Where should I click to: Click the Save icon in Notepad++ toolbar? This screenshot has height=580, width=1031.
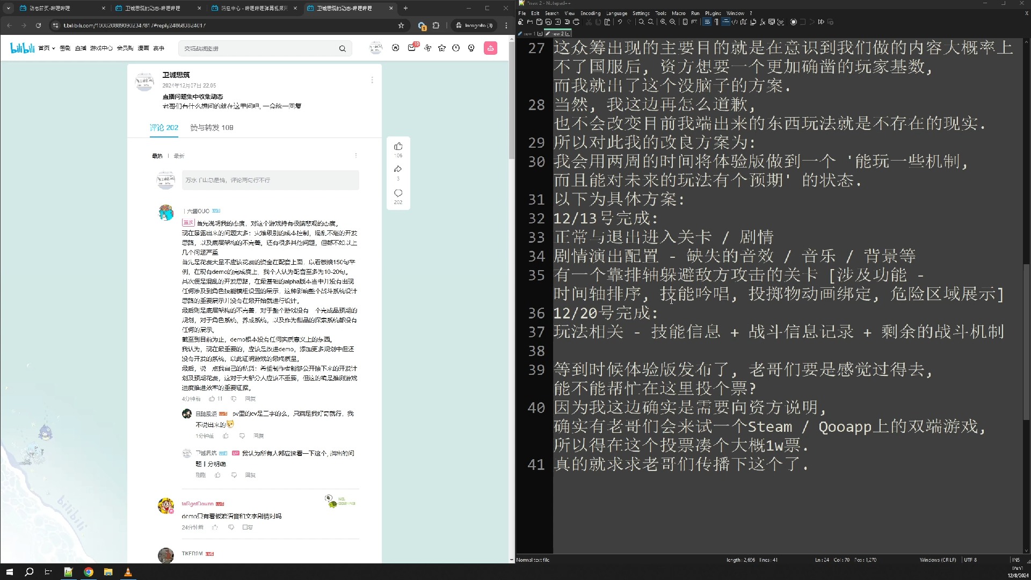pos(539,22)
